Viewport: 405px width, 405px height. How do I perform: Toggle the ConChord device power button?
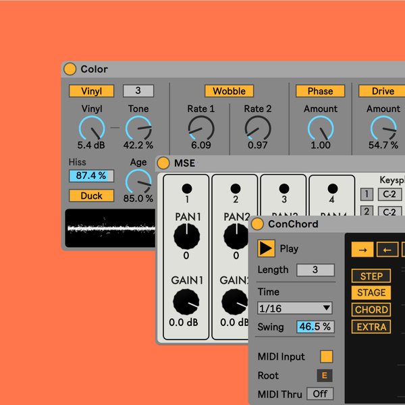click(257, 224)
